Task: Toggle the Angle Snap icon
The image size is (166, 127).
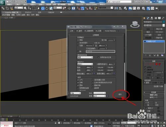Action: [82, 8]
